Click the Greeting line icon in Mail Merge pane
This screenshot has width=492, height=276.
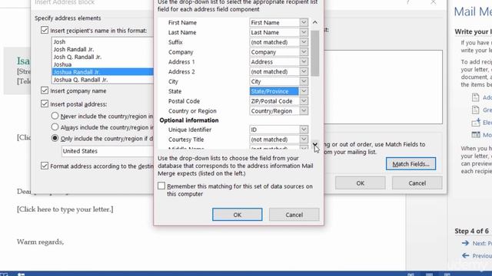click(475, 110)
